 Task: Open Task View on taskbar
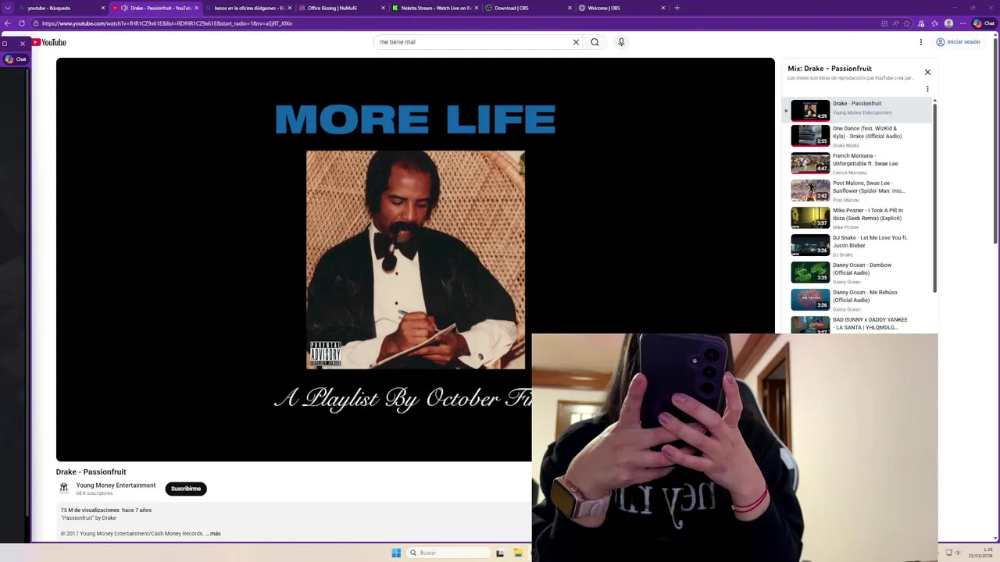click(x=501, y=553)
